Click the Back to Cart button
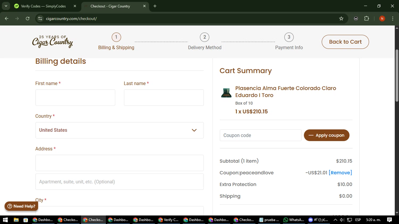 coord(345,42)
